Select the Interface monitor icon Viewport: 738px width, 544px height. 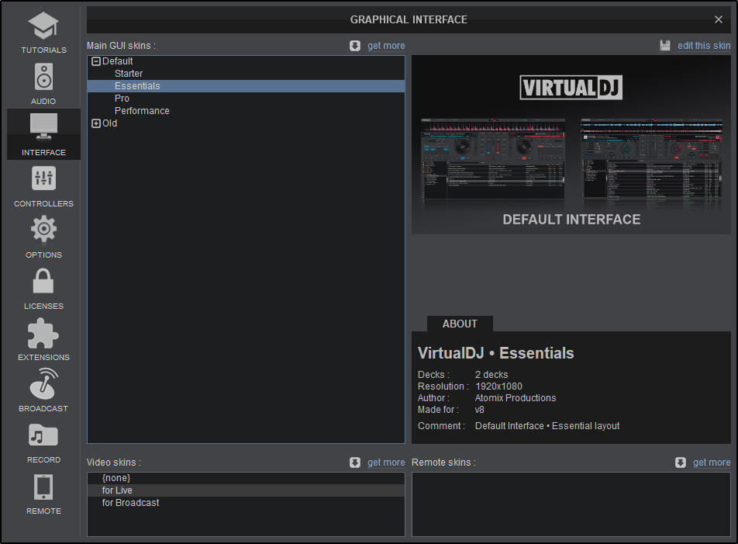point(43,127)
